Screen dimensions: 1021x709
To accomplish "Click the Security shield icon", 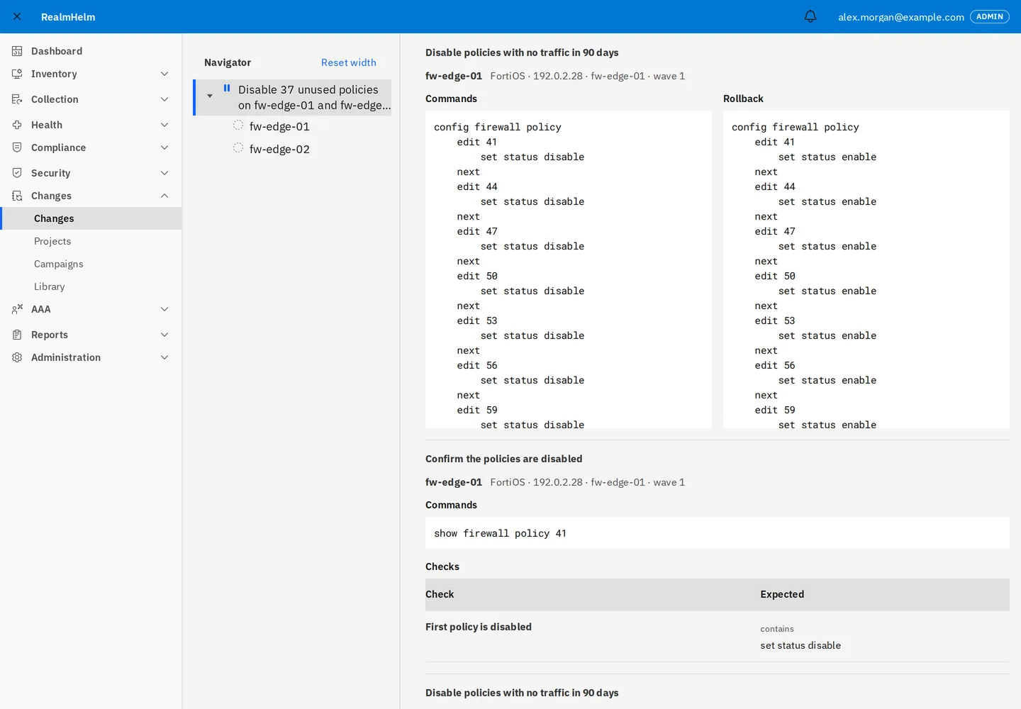I will (17, 173).
